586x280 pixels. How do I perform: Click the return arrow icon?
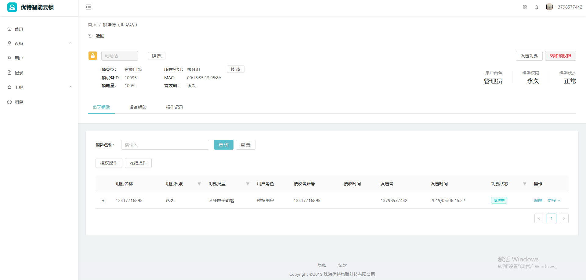tap(90, 36)
